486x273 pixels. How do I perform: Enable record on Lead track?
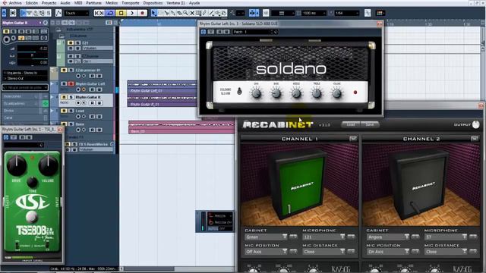pos(78,116)
